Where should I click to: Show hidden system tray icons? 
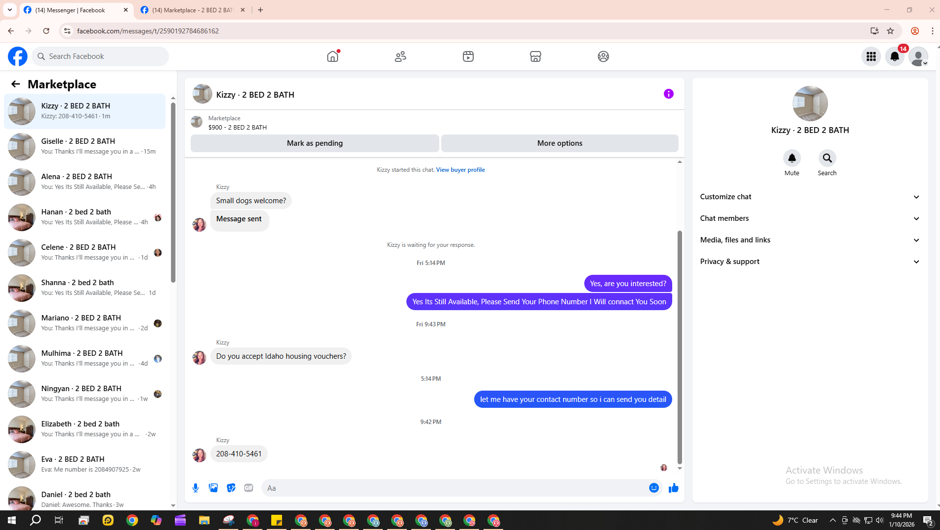(832, 520)
